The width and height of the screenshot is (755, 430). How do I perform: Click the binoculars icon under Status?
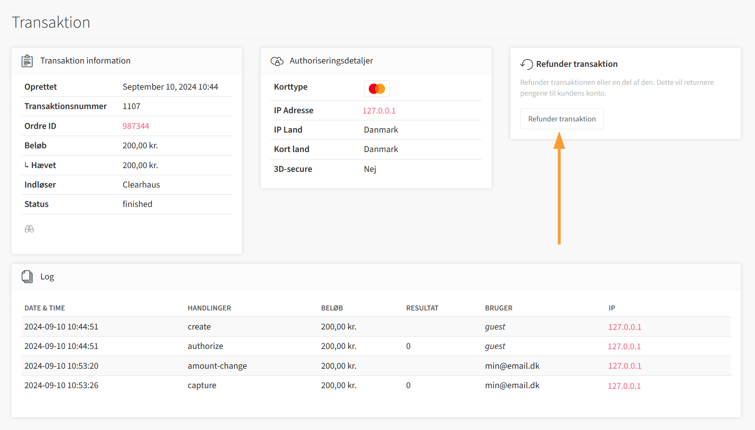coord(29,229)
